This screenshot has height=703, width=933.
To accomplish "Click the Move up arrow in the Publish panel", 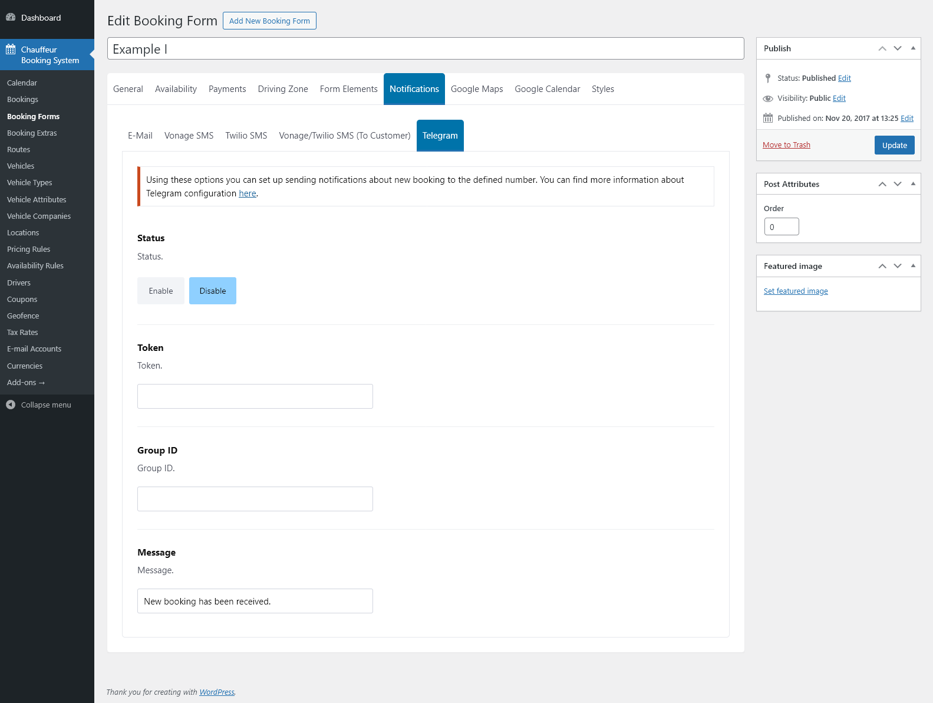I will tap(882, 48).
